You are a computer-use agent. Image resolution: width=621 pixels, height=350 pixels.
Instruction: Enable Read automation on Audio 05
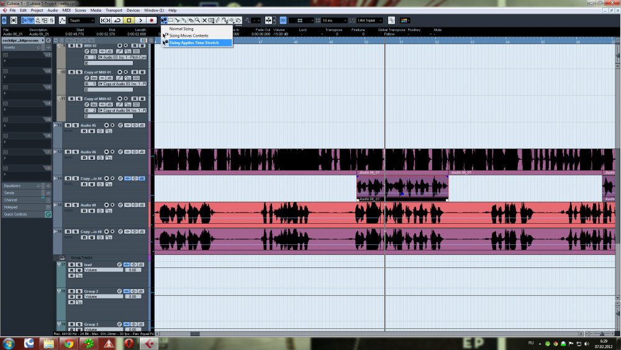84,131
